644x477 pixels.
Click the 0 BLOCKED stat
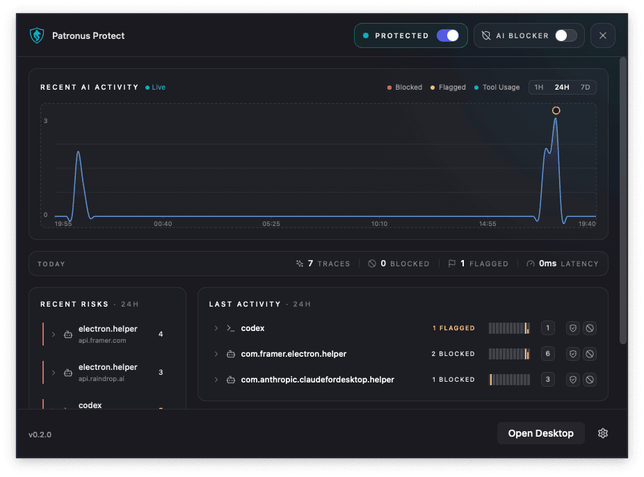pos(399,264)
